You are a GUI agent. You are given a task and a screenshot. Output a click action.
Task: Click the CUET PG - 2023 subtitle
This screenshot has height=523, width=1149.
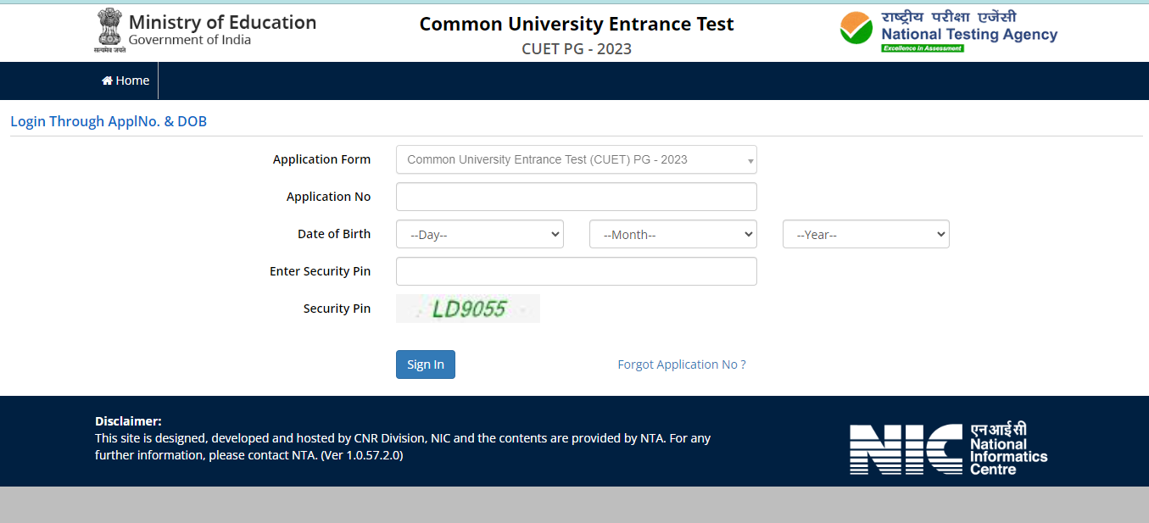tap(577, 48)
